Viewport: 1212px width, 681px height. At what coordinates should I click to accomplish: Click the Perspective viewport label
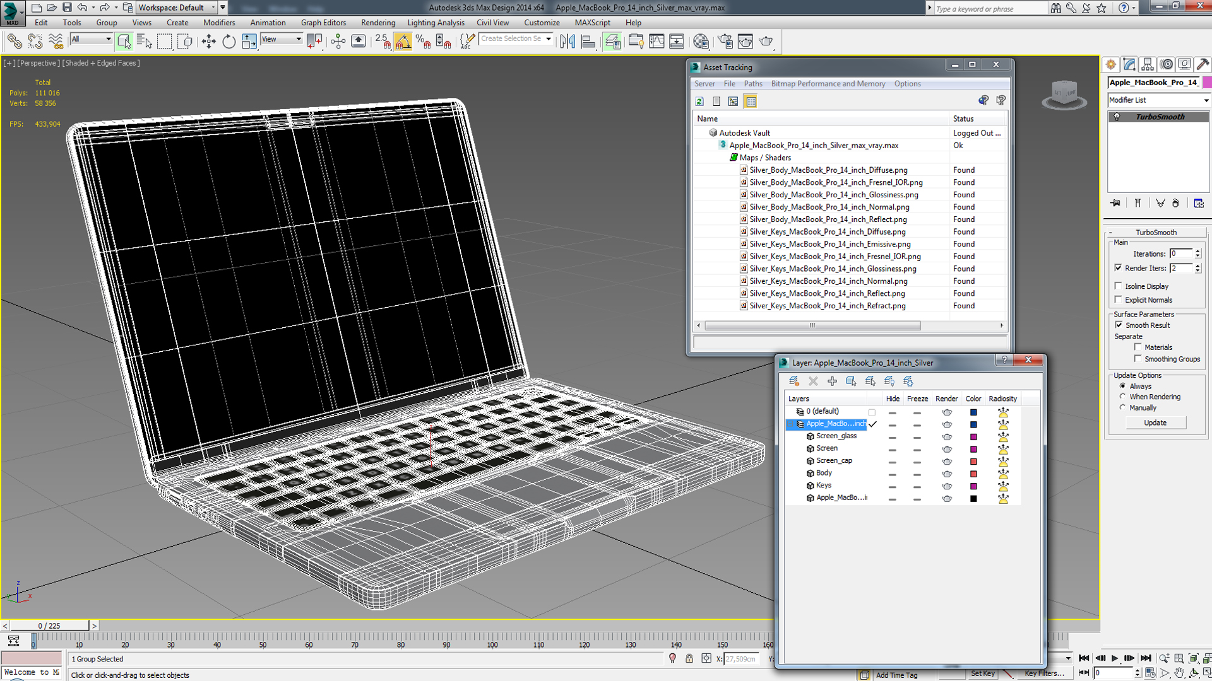click(39, 63)
